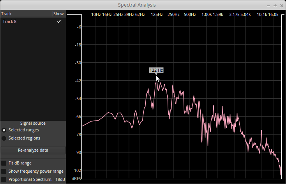
Task: Click the dBFS unit label
Action: [76, 179]
